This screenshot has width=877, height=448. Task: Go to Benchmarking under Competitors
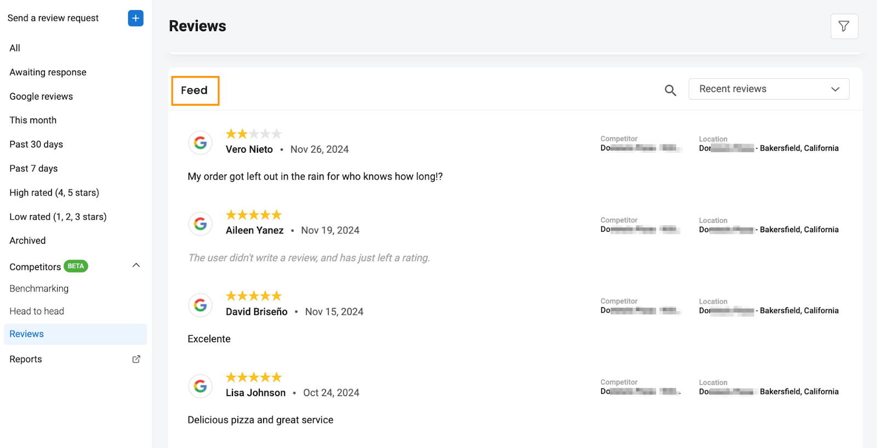39,289
